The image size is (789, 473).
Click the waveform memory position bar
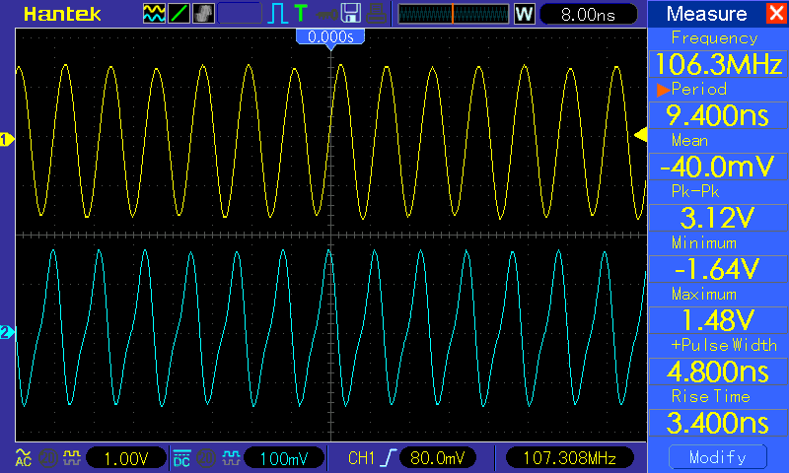[452, 14]
